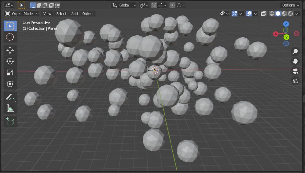
Task: Select the Add Cube tool
Action: (x=10, y=122)
